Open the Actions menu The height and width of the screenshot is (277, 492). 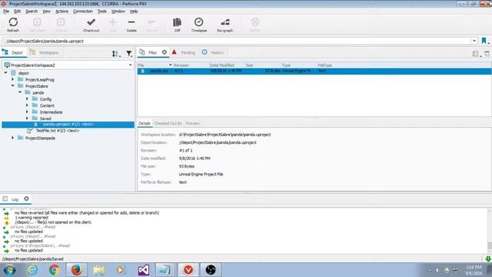[61, 12]
